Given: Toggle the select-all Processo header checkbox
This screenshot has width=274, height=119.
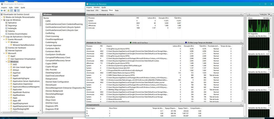Looking at the screenshot, I should [87, 18].
